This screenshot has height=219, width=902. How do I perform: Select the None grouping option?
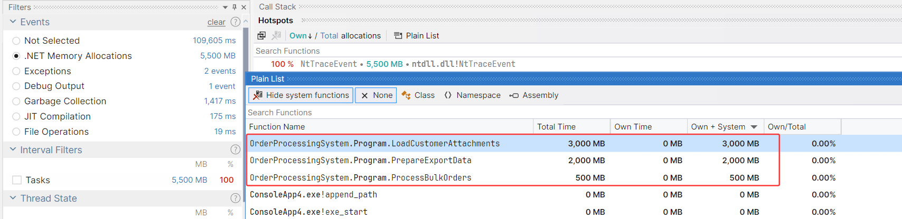pos(376,95)
